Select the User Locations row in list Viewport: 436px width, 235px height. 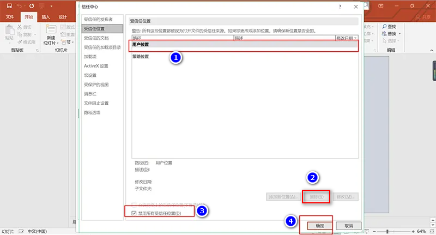click(244, 45)
